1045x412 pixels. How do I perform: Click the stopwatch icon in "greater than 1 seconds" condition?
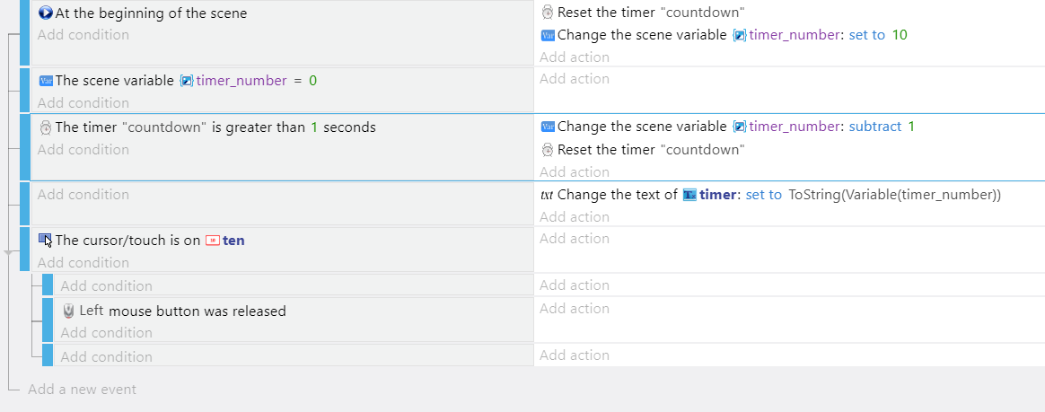[45, 127]
